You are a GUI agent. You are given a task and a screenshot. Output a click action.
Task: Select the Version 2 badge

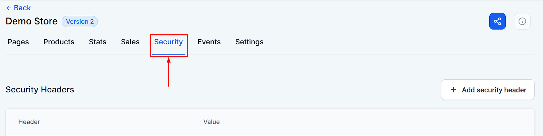(x=80, y=21)
